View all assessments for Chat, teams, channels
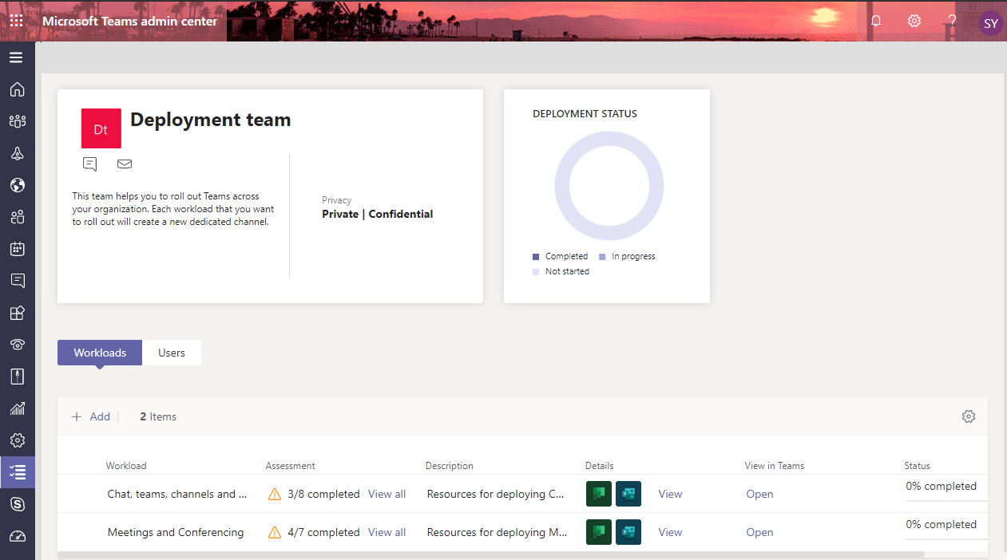 point(387,494)
